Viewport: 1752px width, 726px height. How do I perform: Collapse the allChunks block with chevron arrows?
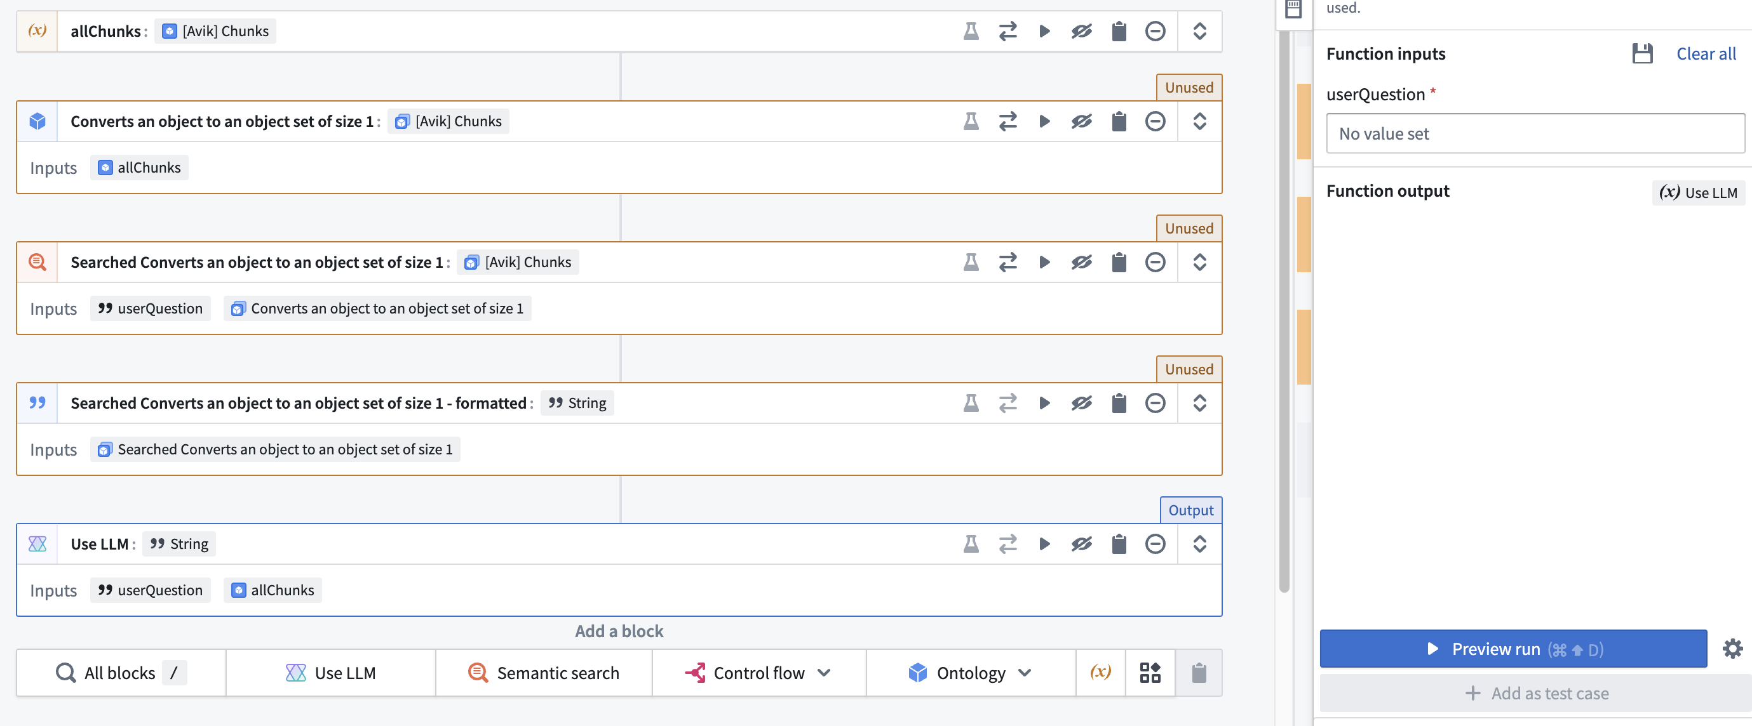click(x=1199, y=31)
